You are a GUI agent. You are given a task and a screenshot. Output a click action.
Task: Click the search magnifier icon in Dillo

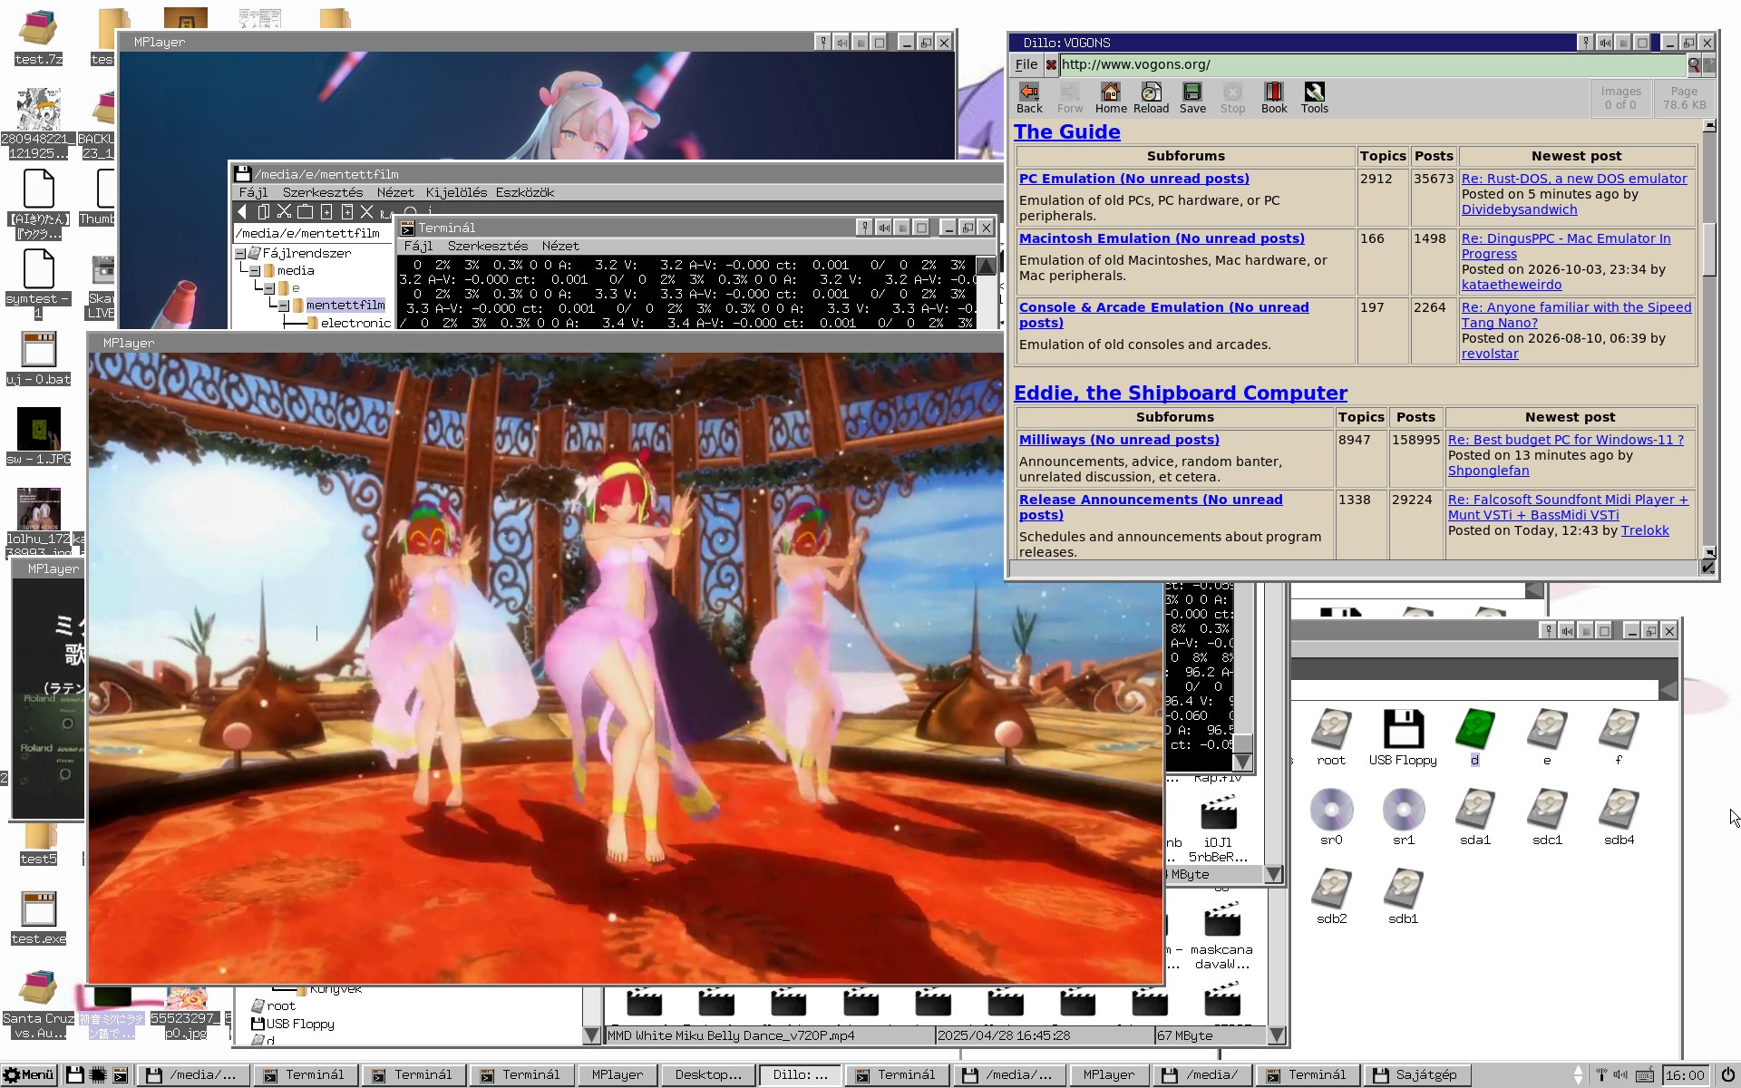click(x=1693, y=64)
